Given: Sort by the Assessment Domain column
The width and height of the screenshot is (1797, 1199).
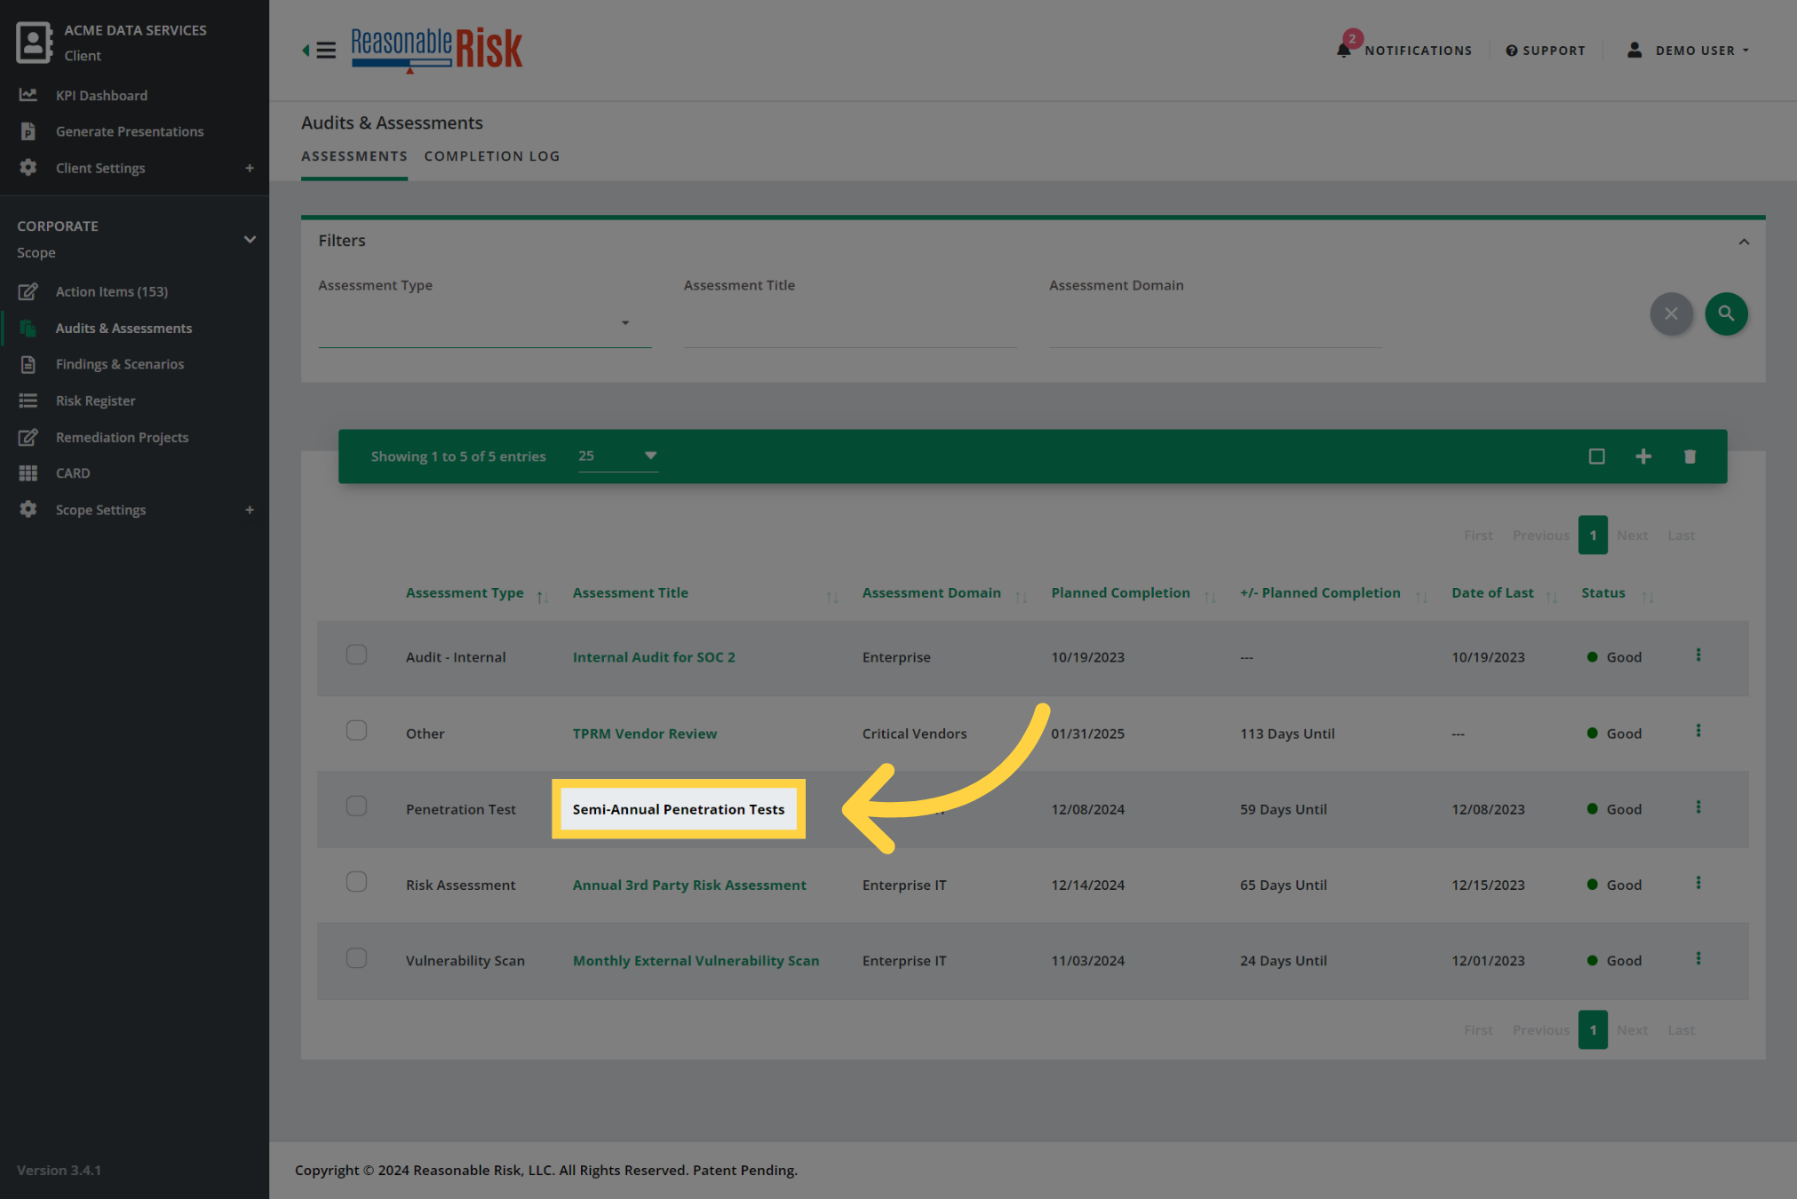Looking at the screenshot, I should [x=931, y=593].
